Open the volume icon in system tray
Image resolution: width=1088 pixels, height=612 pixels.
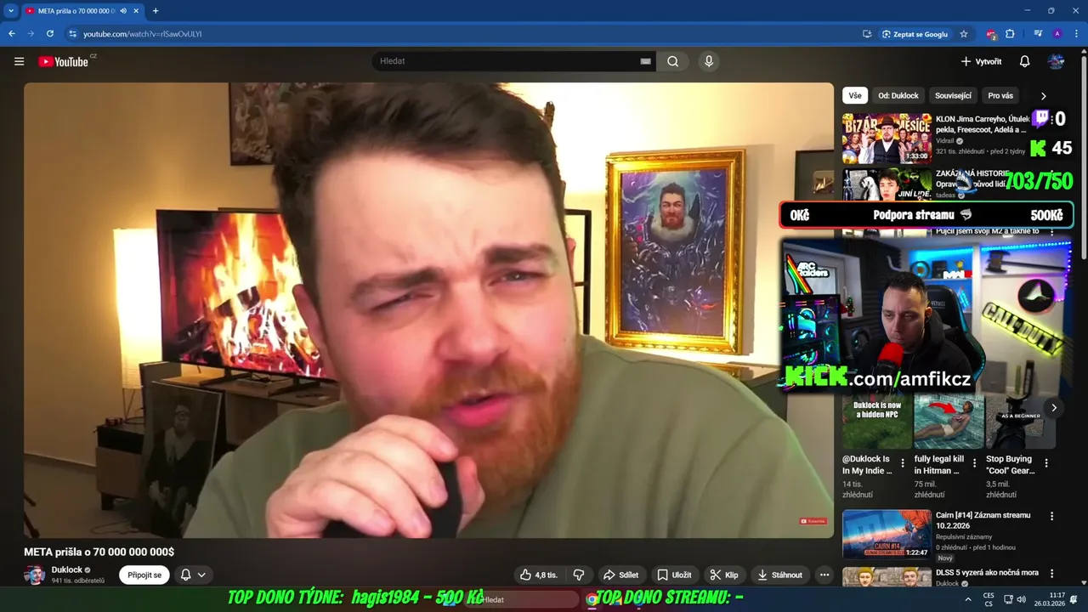tap(1021, 599)
